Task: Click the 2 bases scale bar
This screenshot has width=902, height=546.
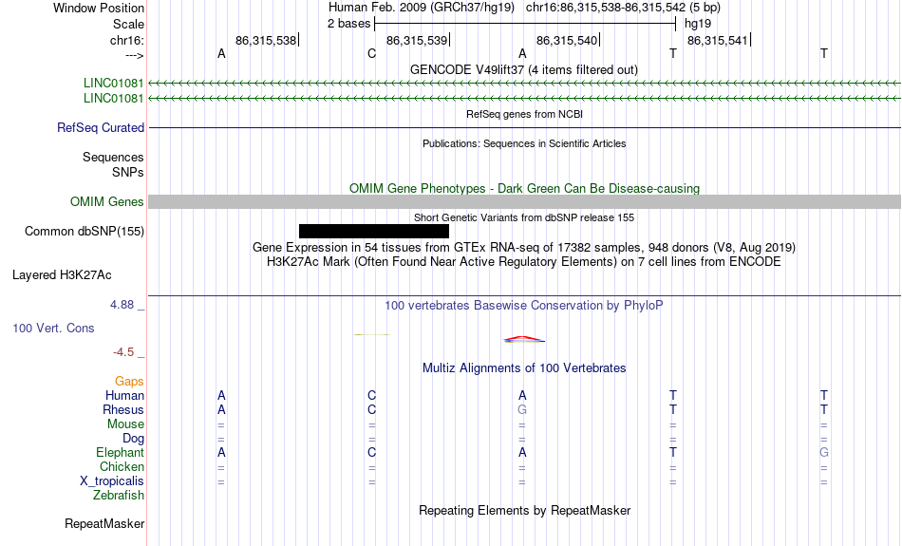Action: click(x=525, y=24)
